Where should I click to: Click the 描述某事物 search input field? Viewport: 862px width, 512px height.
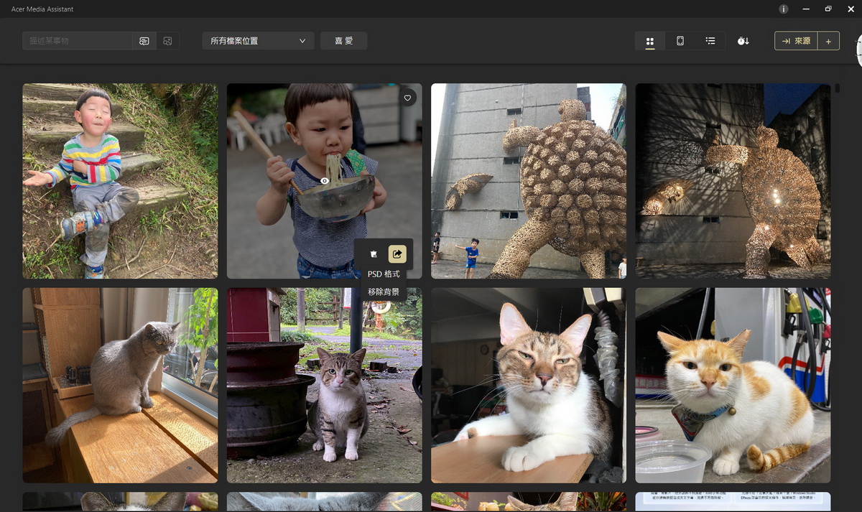tap(78, 41)
